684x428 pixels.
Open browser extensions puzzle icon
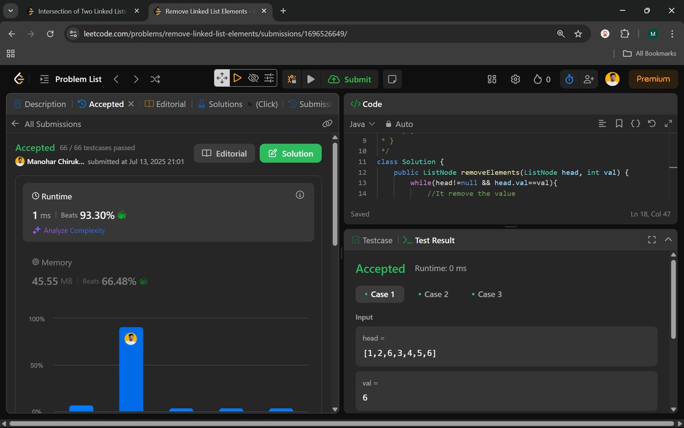tap(625, 34)
